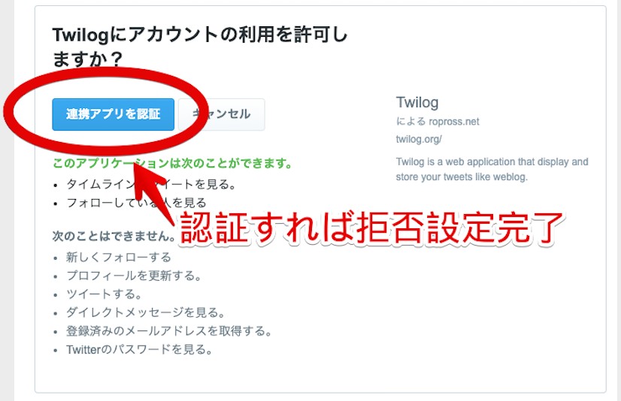
Task: Click the blue 連携アプリを認証 button
Action: [x=113, y=114]
